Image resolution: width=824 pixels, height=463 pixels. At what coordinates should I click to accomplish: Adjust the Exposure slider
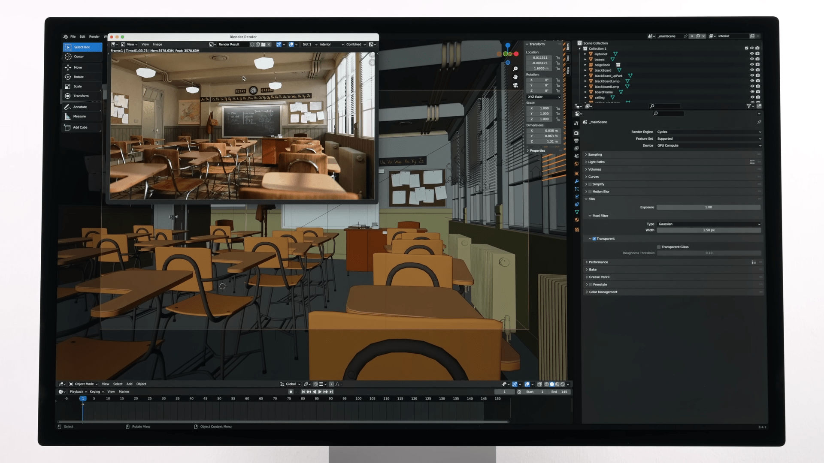click(x=708, y=207)
